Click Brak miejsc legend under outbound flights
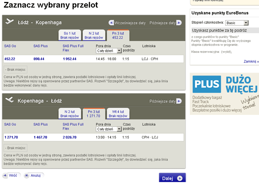This screenshot has height=184, width=259. (15, 69)
